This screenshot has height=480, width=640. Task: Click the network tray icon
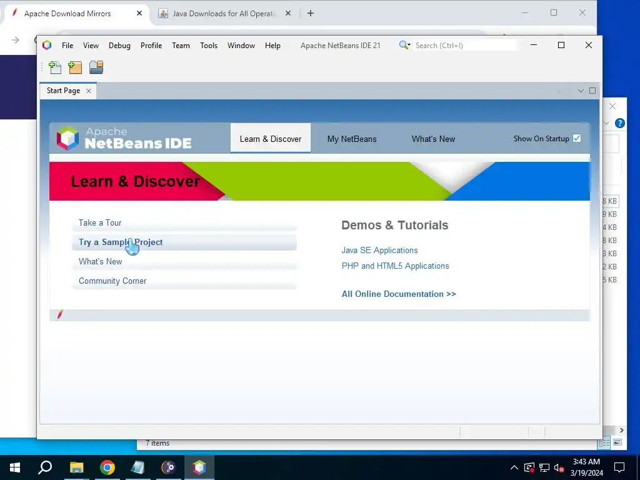[544, 467]
